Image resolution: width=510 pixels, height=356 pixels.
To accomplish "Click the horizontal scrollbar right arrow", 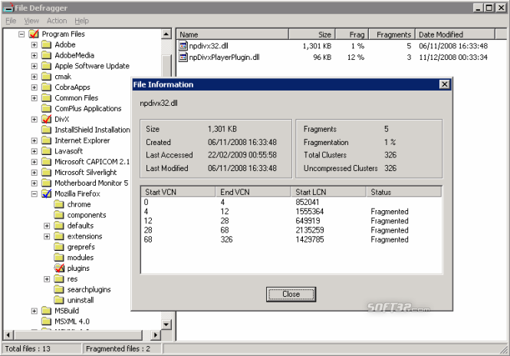I will (156, 335).
